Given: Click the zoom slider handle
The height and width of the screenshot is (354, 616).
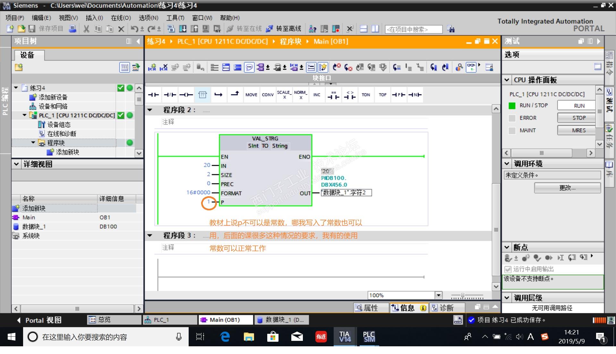Looking at the screenshot, I should pos(462,295).
